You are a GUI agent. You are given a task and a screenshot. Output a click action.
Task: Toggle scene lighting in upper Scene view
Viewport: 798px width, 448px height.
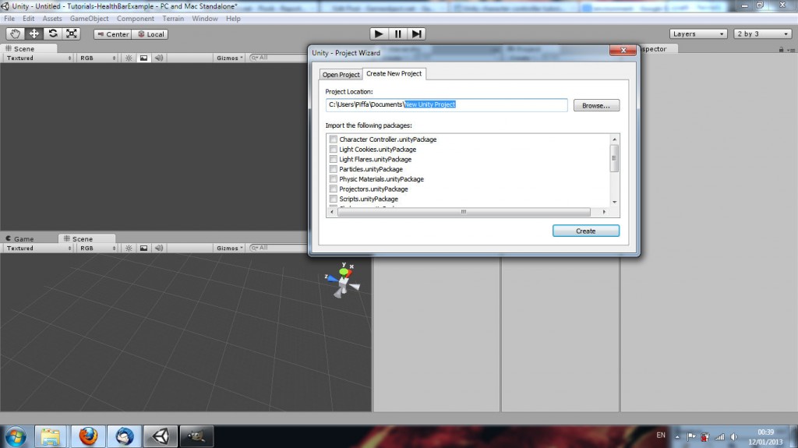coord(129,58)
